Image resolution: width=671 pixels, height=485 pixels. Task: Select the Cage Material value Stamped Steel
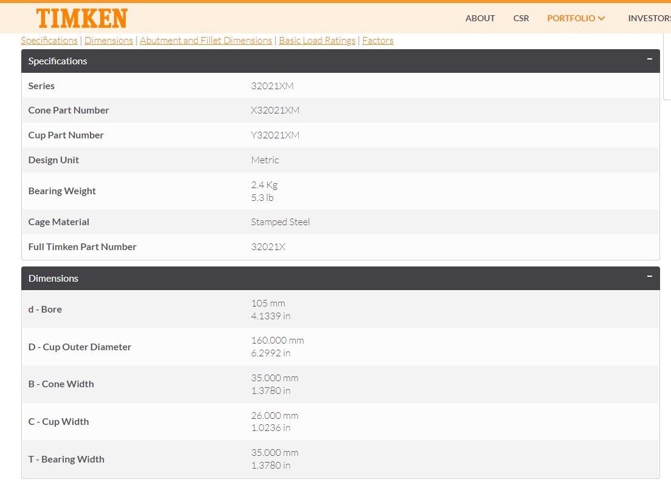pos(281,222)
